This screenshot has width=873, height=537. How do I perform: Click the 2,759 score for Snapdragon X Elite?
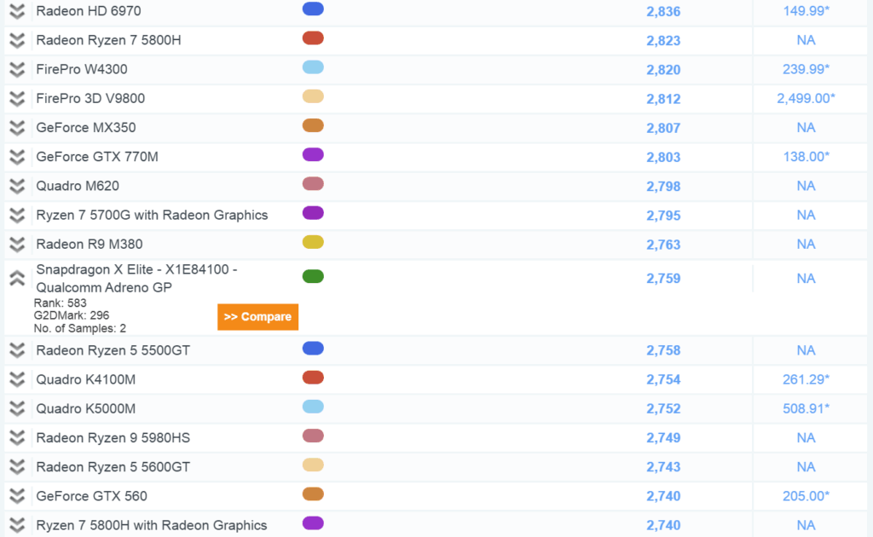coord(663,279)
